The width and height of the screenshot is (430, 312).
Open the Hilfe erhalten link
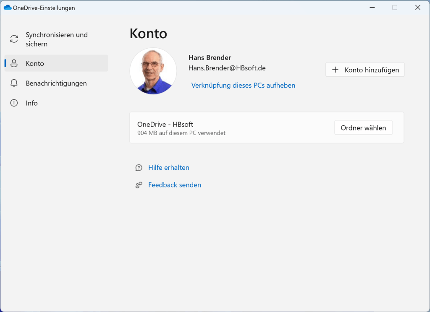(x=168, y=168)
